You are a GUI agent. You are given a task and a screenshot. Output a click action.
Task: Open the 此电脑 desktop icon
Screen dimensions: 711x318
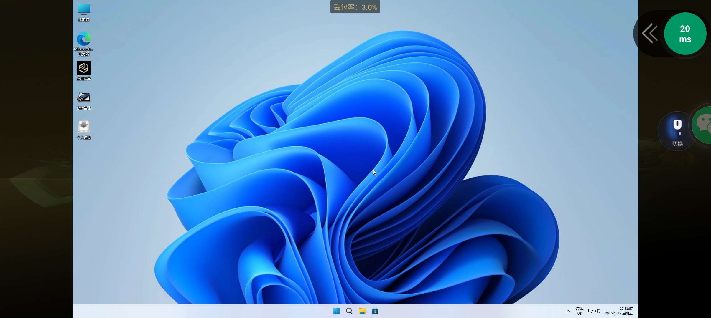click(84, 13)
